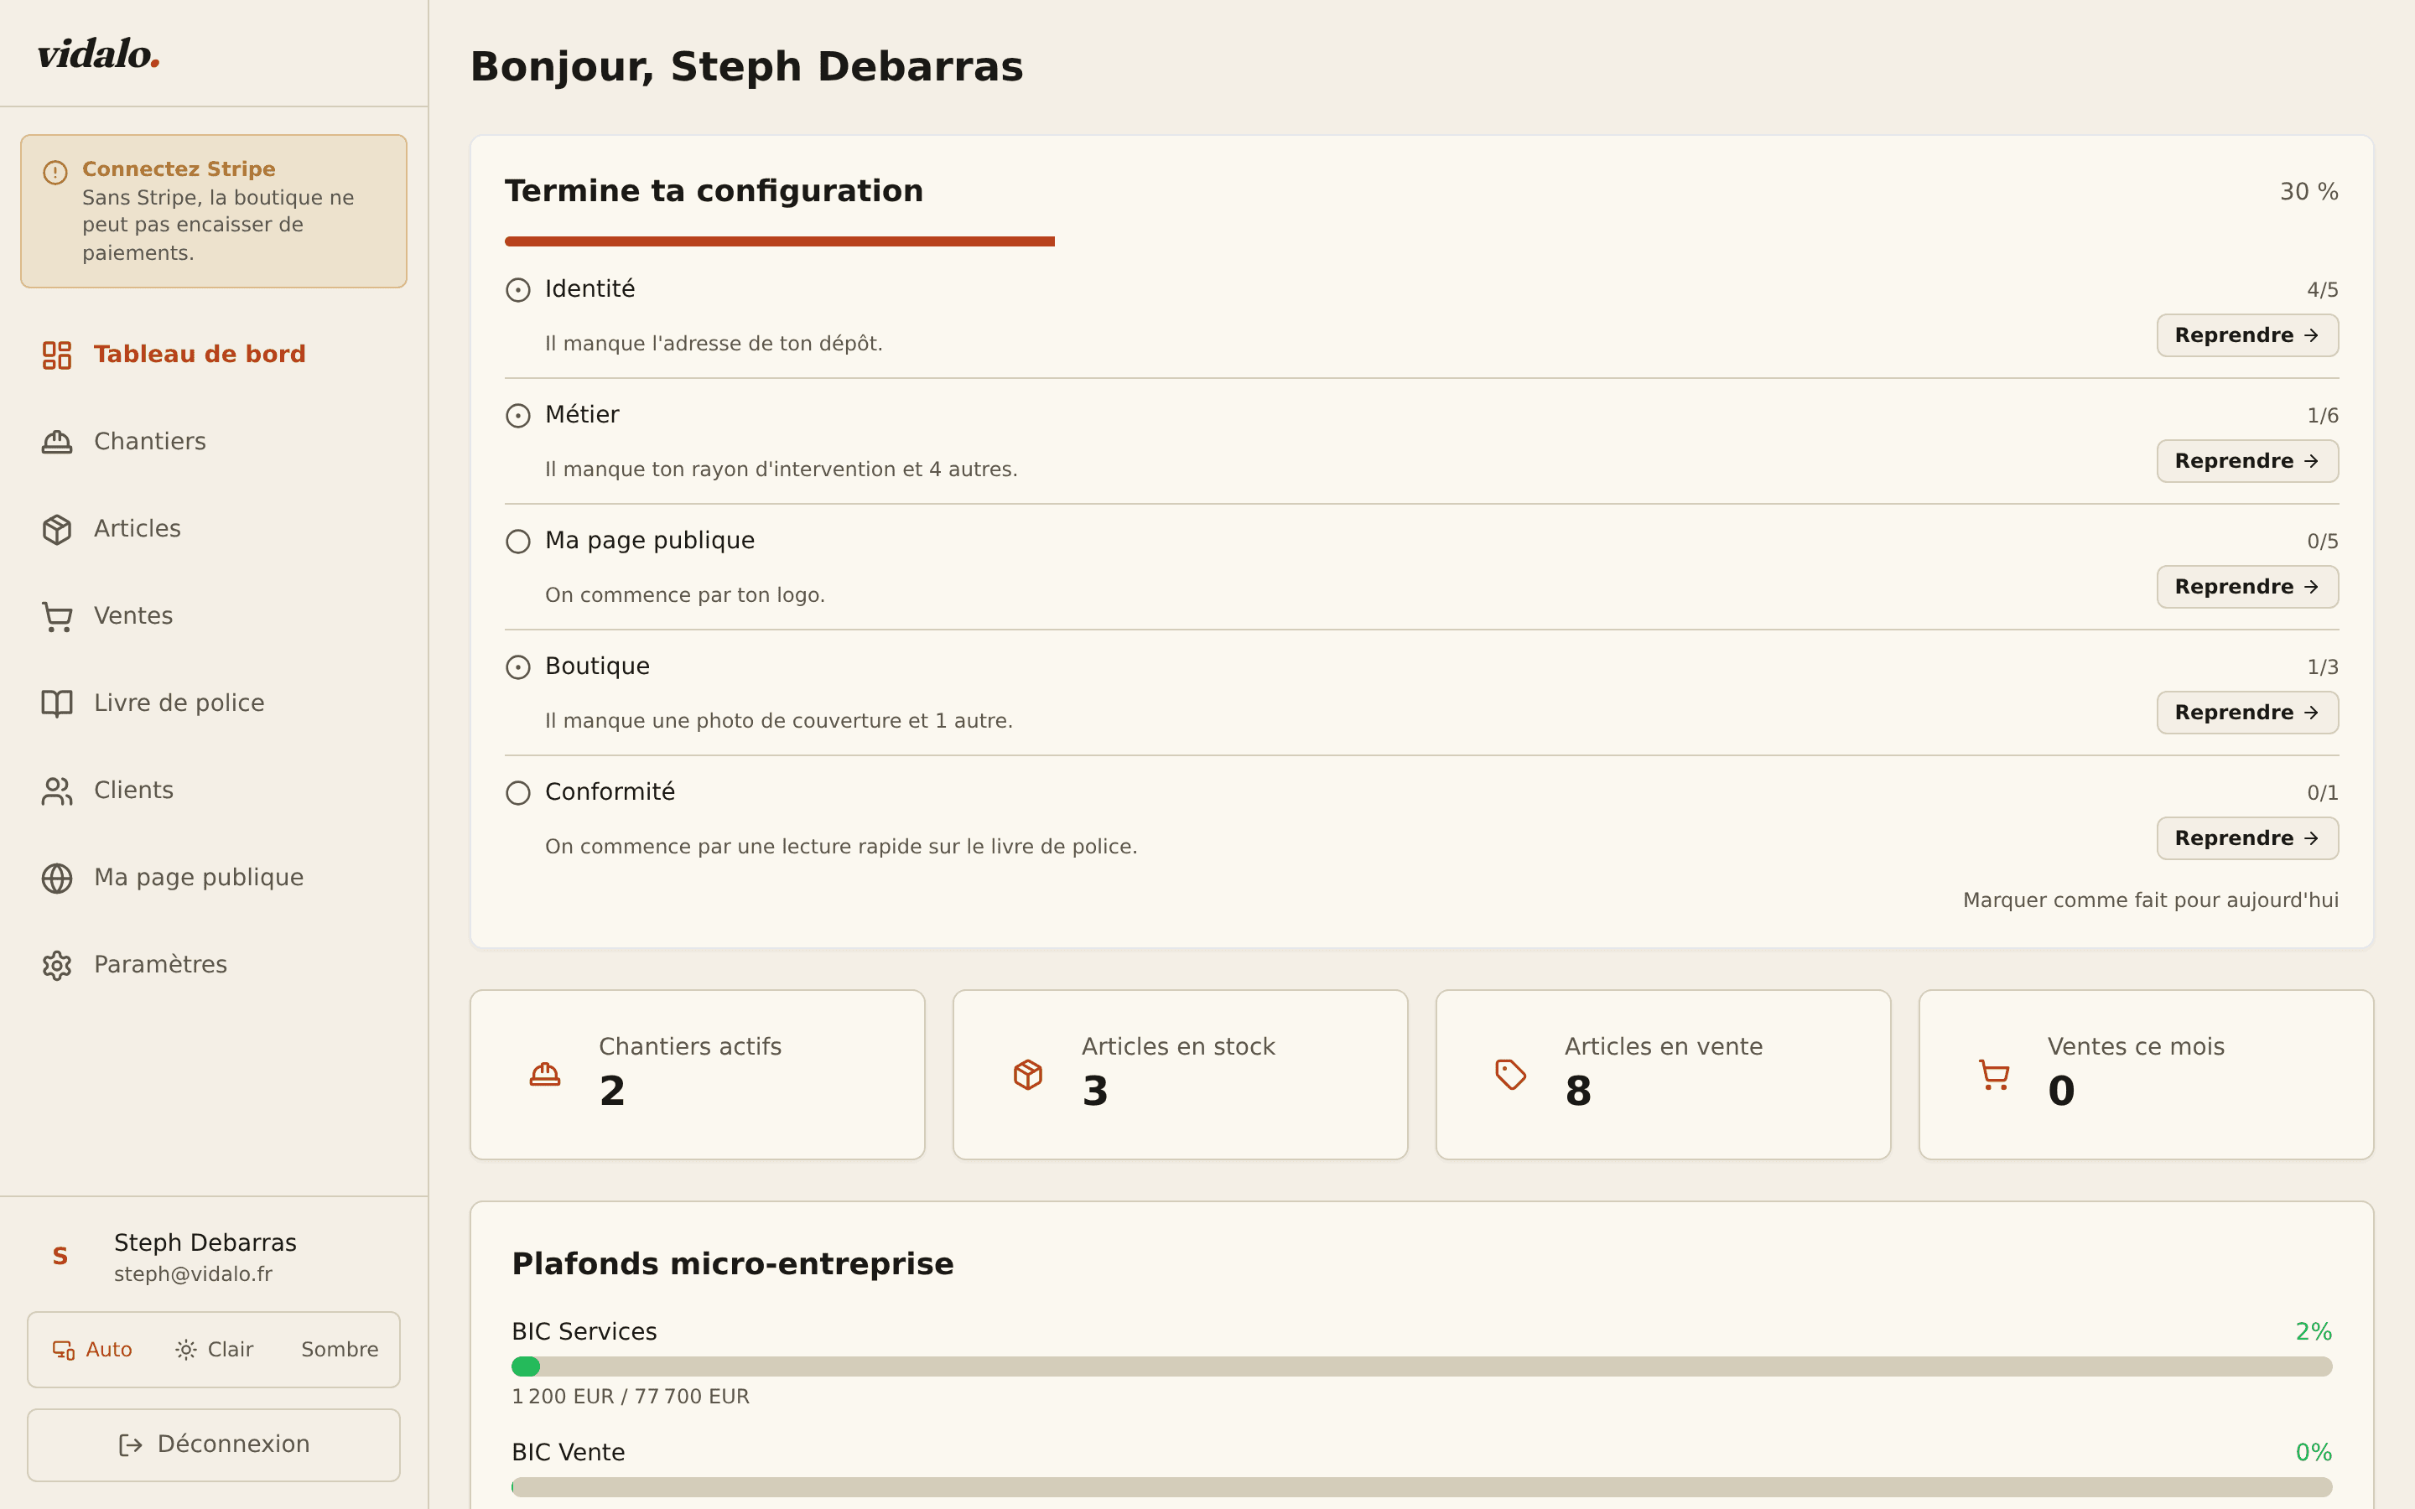
Task: Resume the Ma page publique setup step
Action: pyautogui.click(x=2247, y=587)
